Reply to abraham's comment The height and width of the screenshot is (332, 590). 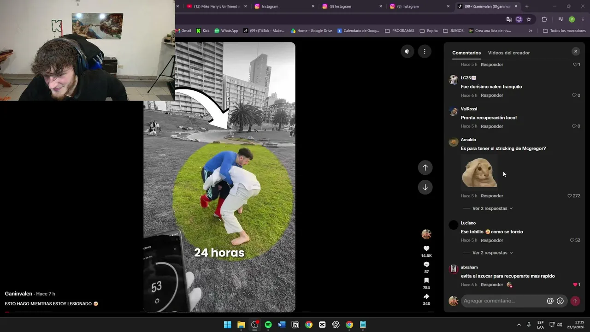click(492, 285)
